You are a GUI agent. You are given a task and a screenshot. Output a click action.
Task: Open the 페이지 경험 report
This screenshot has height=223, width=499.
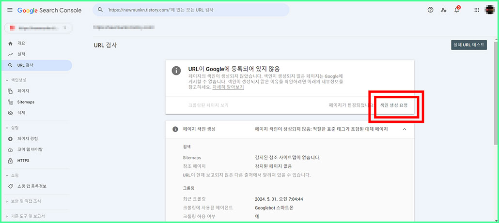pos(28,139)
